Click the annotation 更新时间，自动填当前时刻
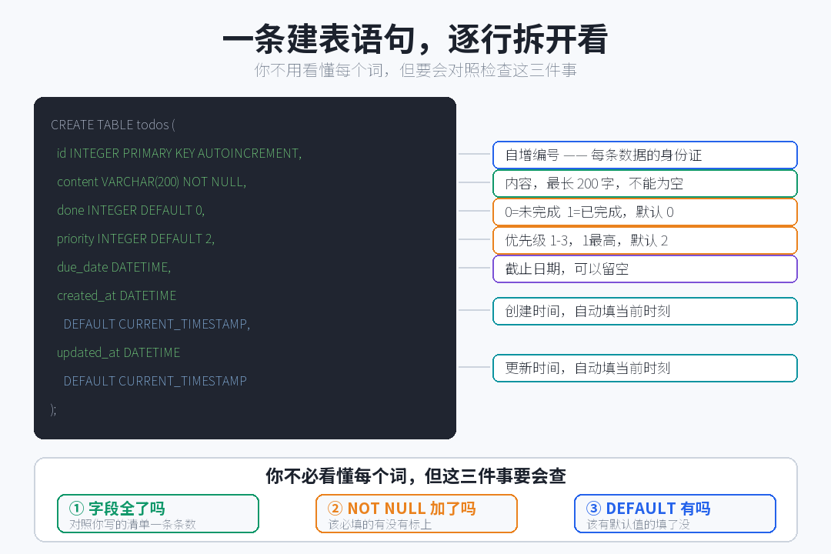 click(x=645, y=368)
